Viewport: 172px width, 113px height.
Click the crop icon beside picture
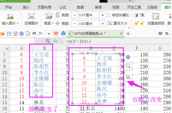pos(128,77)
